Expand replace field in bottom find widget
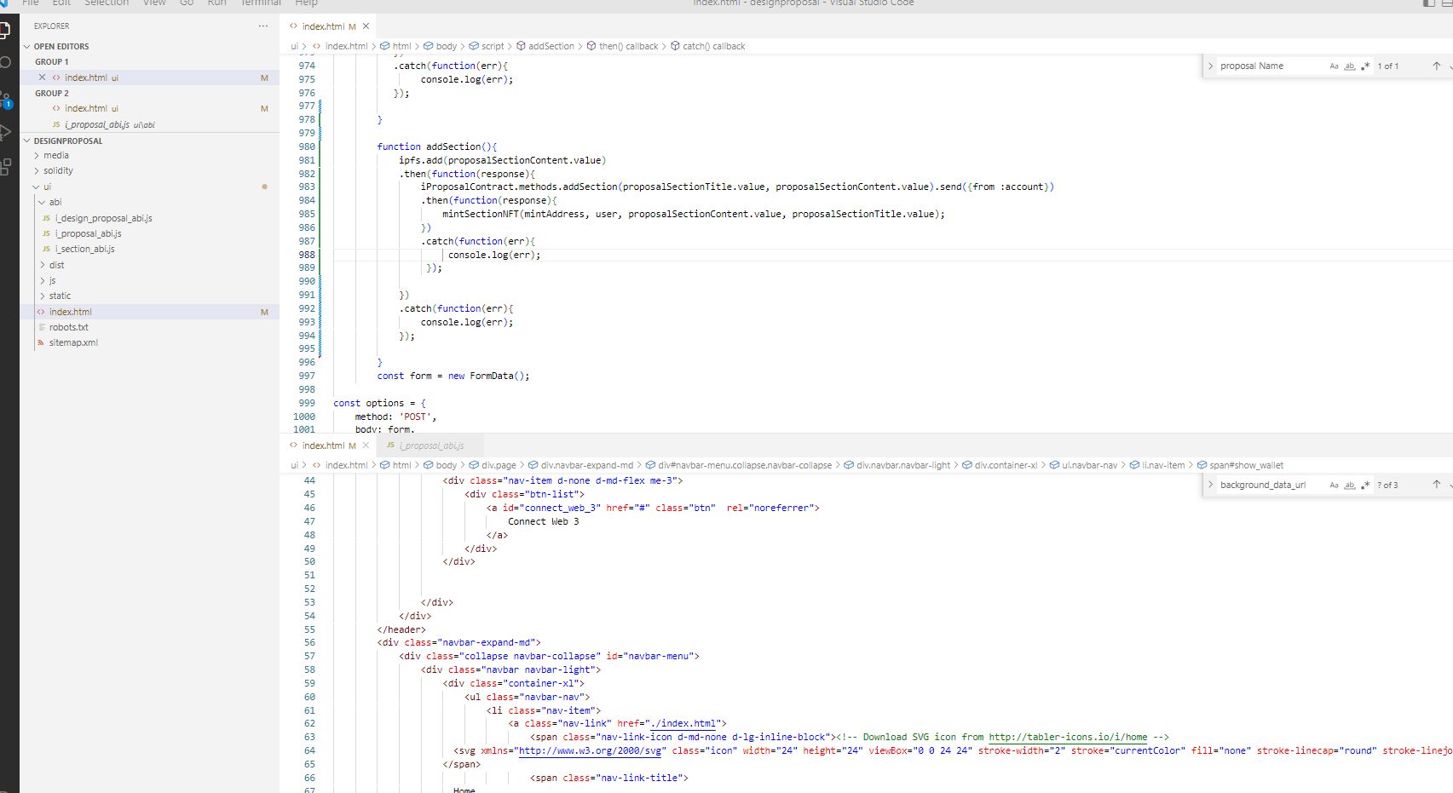Image resolution: width=1453 pixels, height=793 pixels. pos(1210,485)
